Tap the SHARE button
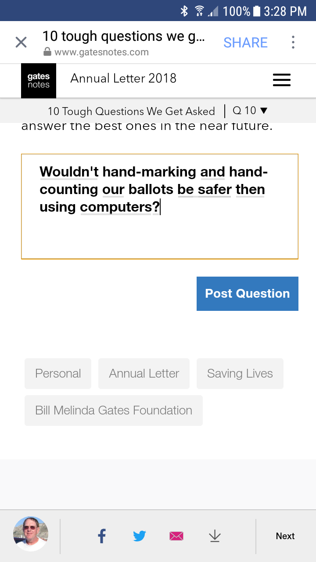The image size is (316, 562). 245,43
